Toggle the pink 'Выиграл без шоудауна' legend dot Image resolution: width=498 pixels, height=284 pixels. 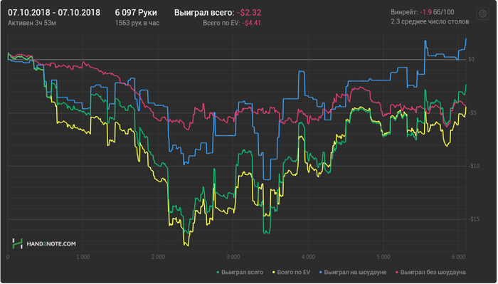(x=397, y=272)
